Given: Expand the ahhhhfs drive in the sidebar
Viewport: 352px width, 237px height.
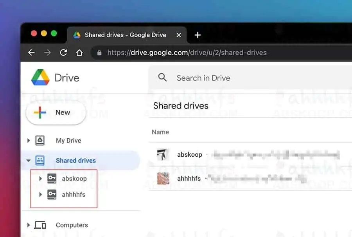Looking at the screenshot, I should [x=40, y=194].
